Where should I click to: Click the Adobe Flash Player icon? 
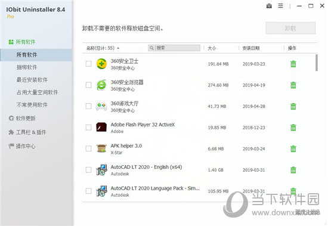101,127
